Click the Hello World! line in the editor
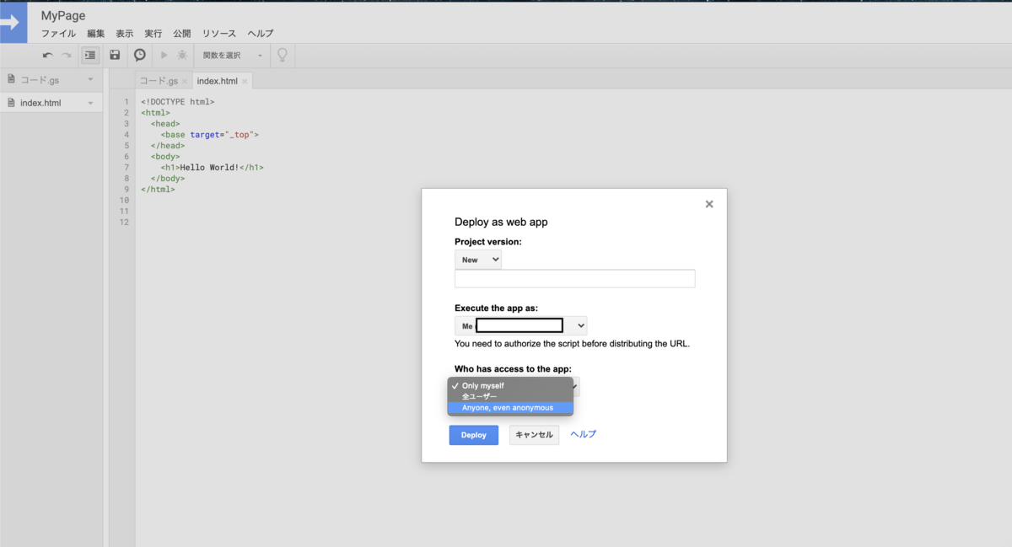Screen dimensions: 1012x547 pyautogui.click(x=213, y=168)
